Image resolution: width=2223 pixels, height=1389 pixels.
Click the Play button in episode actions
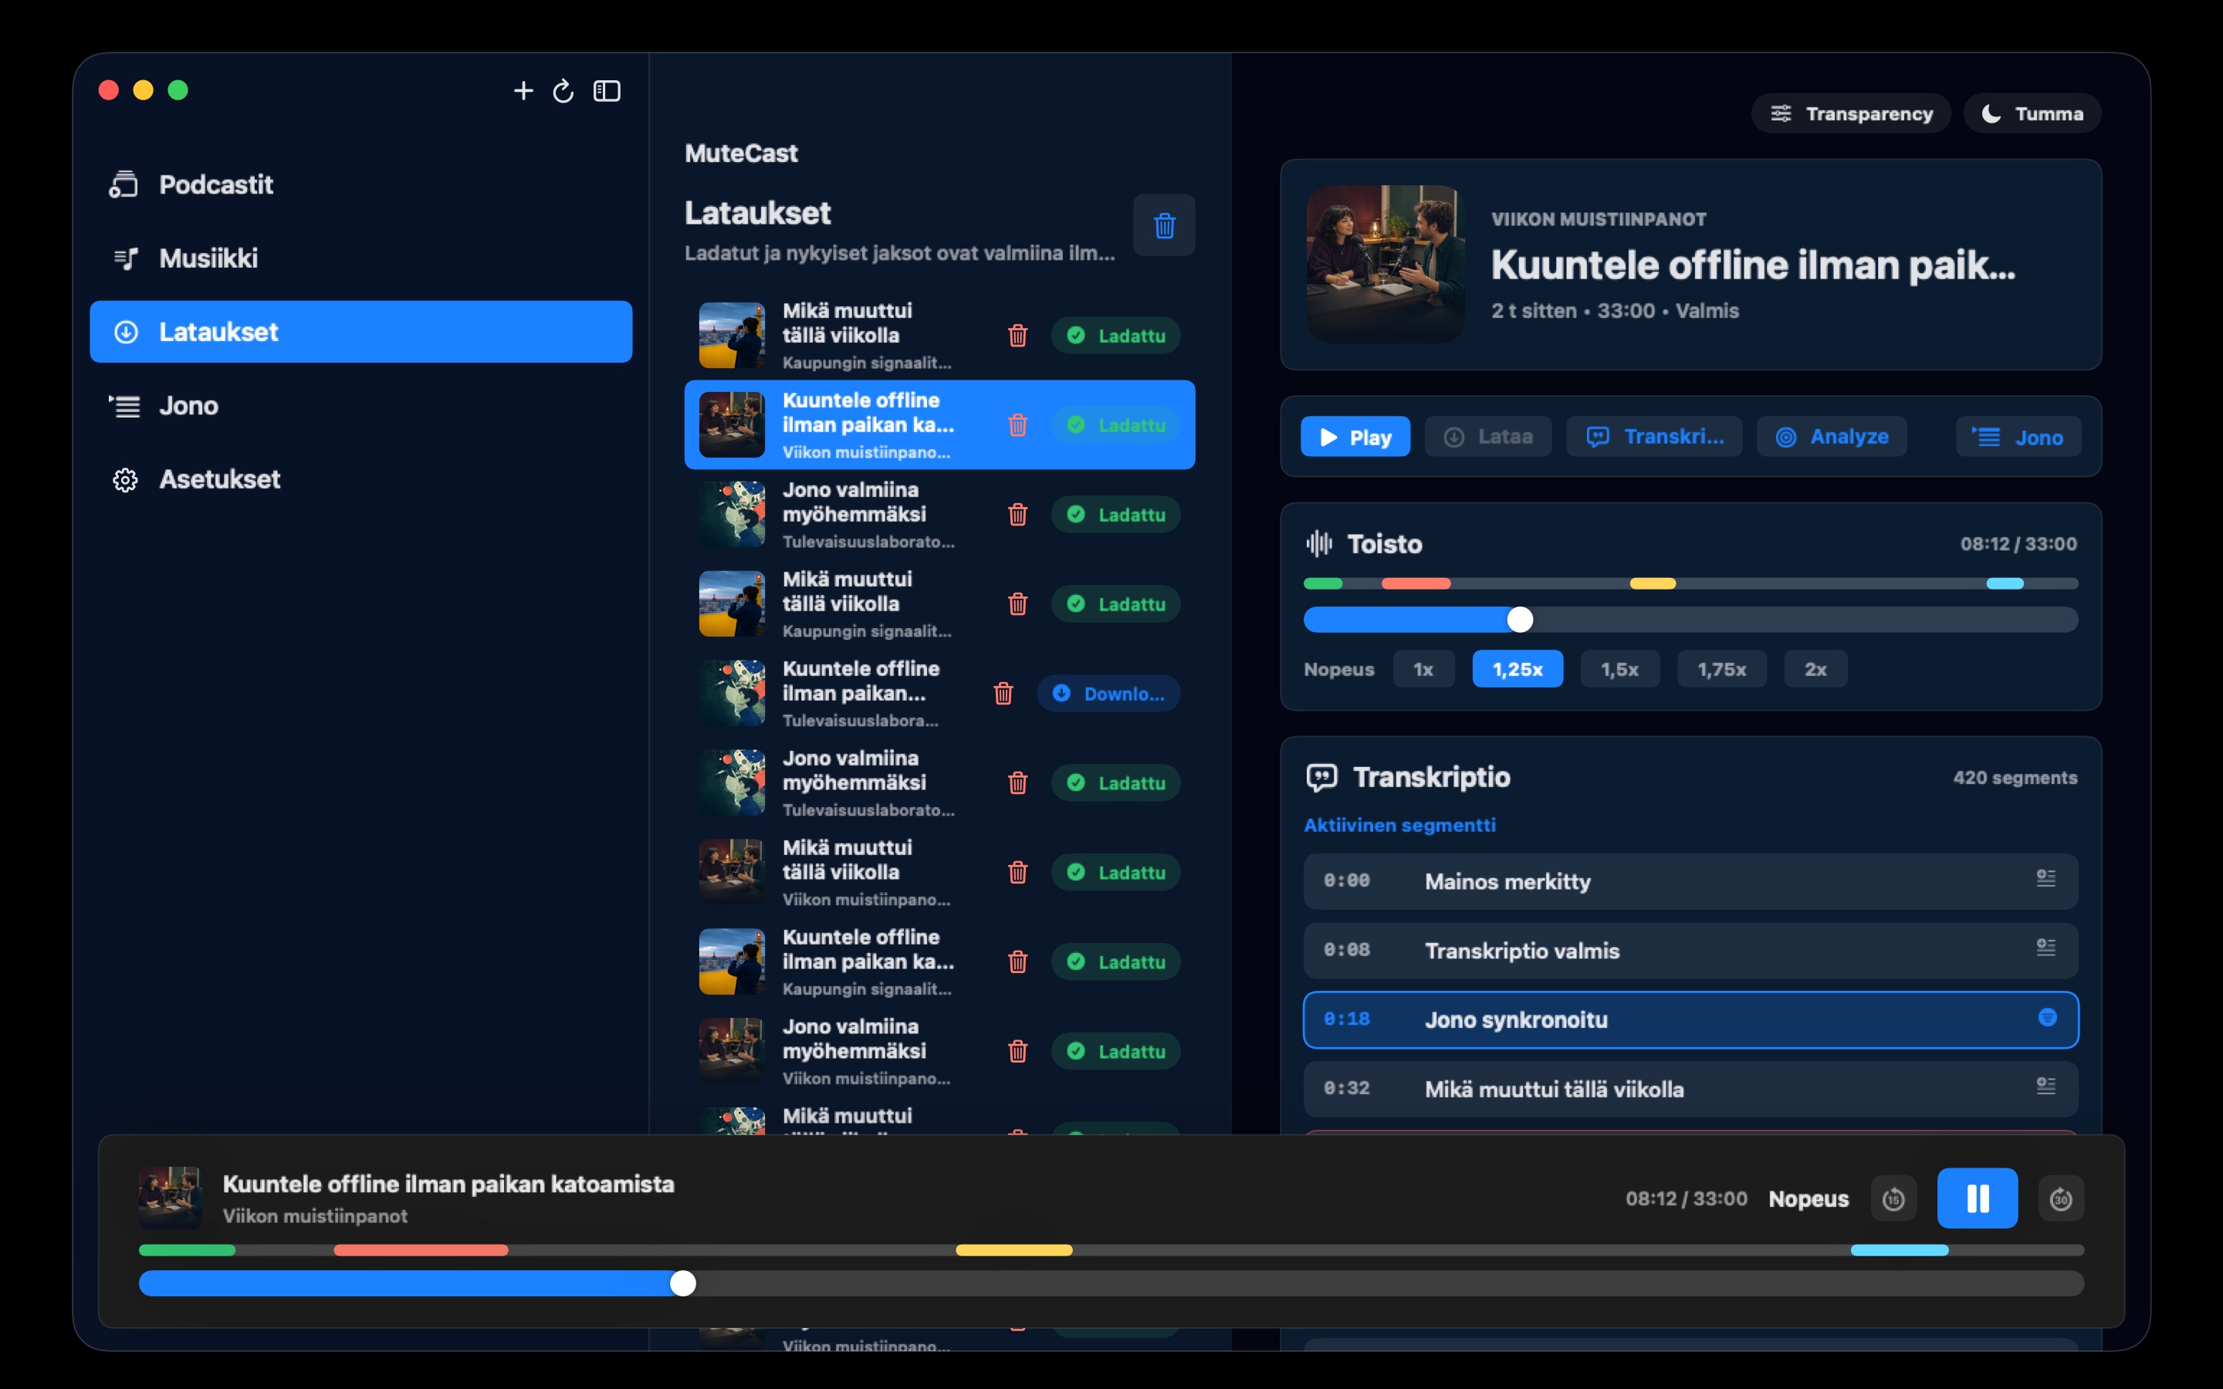tap(1355, 436)
